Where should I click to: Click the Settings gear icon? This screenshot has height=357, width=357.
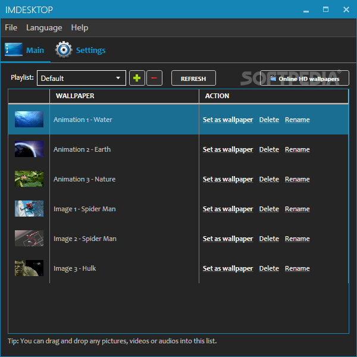coord(64,49)
